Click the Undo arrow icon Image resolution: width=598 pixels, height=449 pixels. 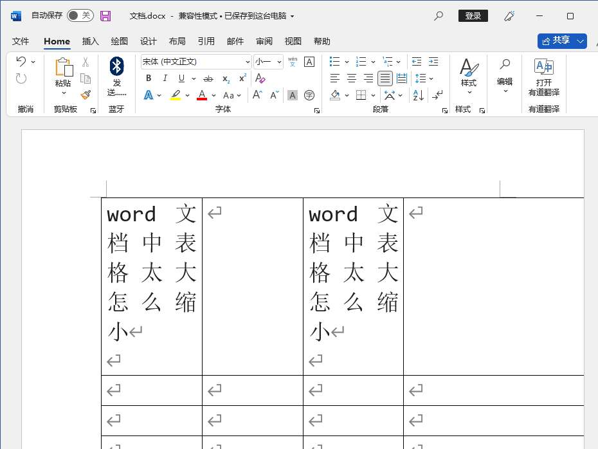coord(21,61)
